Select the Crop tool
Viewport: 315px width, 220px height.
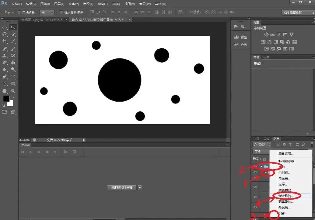point(4,42)
